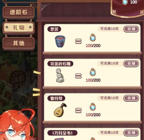Tap the red-haired character portrait
Screen dimensions: 144x140
click(x=18, y=125)
